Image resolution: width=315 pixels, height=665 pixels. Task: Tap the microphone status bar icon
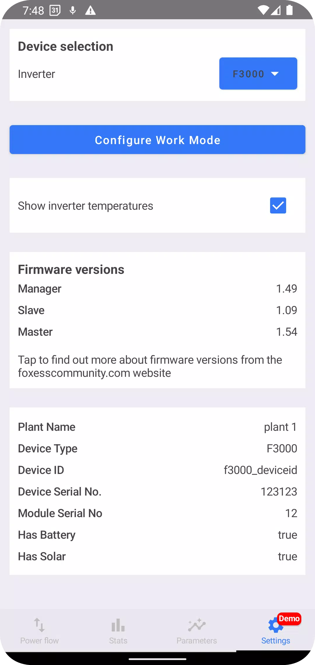[73, 10]
